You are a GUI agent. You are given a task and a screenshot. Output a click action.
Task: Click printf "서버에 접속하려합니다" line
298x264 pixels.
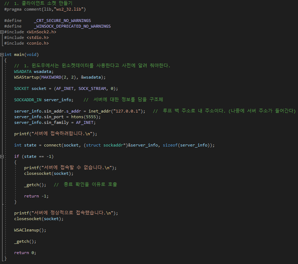(x=56, y=134)
